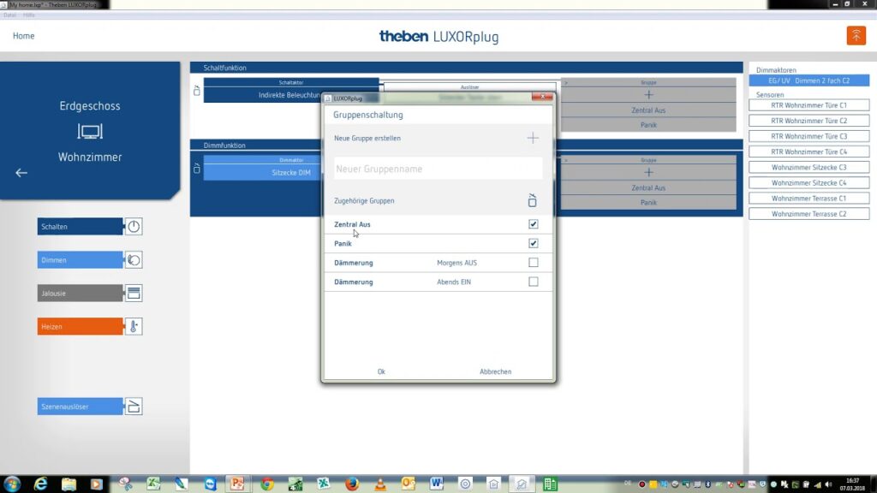Select the Schalten function button
The width and height of the screenshot is (877, 493).
[x=80, y=226]
